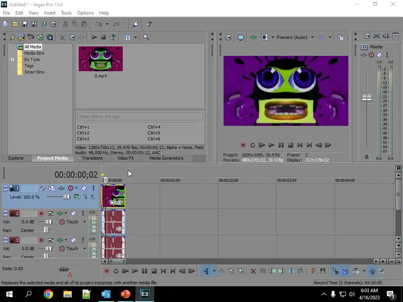Click the track 1 Level slider
This screenshot has width=403, height=302.
pyautogui.click(x=66, y=197)
